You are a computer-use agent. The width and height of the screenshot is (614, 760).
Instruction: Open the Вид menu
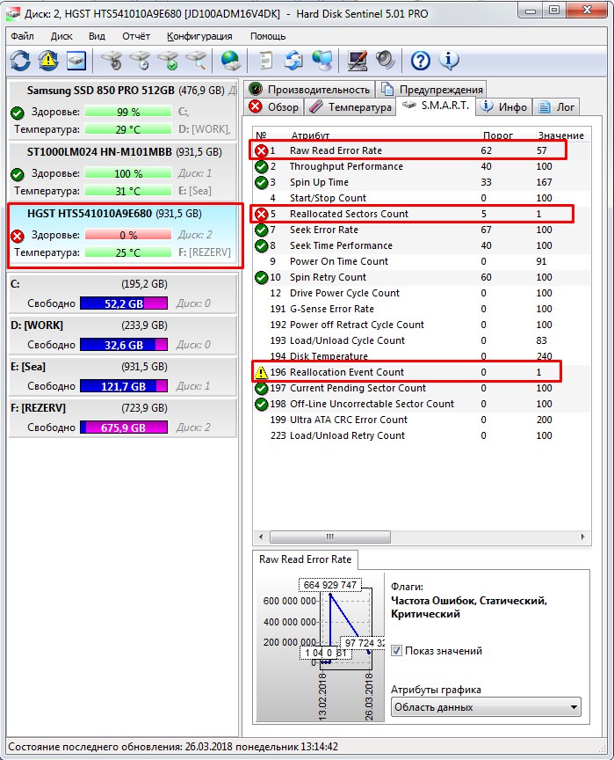[x=97, y=36]
